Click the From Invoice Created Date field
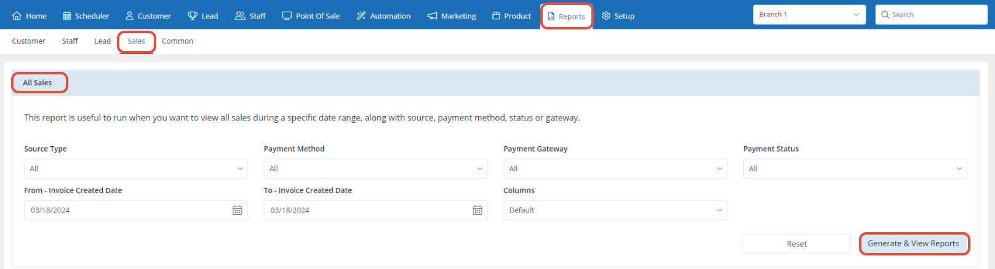The height and width of the screenshot is (269, 995). pyautogui.click(x=136, y=210)
